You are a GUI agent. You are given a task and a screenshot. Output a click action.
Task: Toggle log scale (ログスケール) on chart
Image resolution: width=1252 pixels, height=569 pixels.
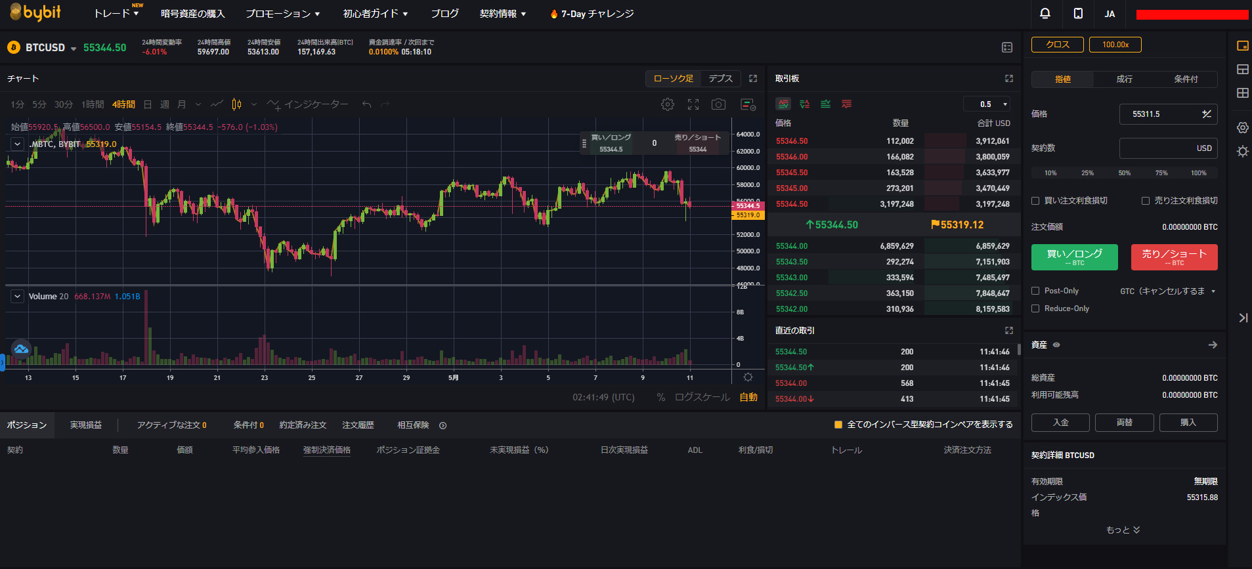[702, 397]
